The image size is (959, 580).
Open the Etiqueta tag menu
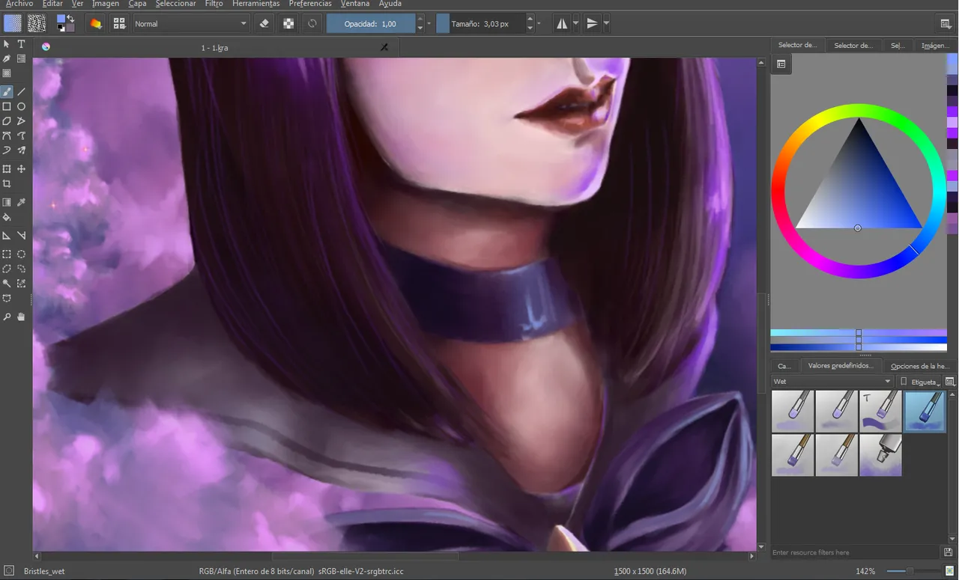(921, 382)
